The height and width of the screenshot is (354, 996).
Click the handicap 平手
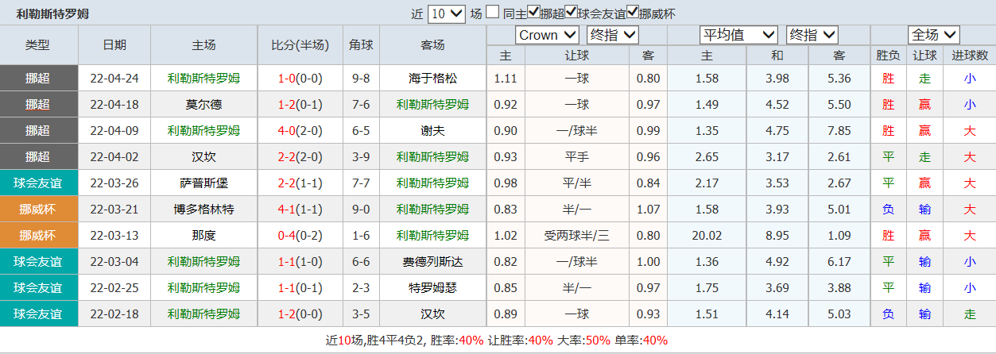point(577,156)
